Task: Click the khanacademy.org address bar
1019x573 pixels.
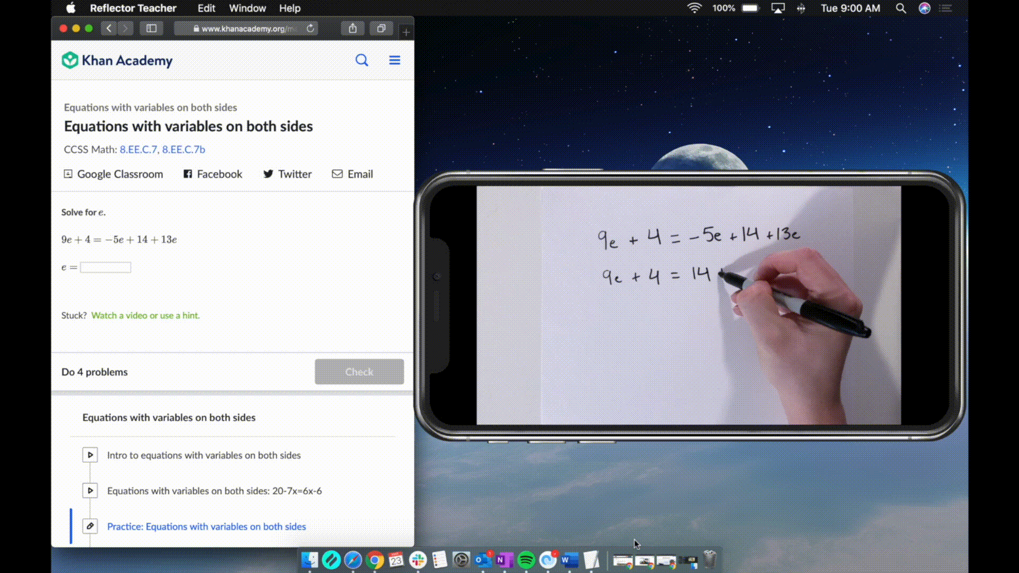Action: (246, 29)
